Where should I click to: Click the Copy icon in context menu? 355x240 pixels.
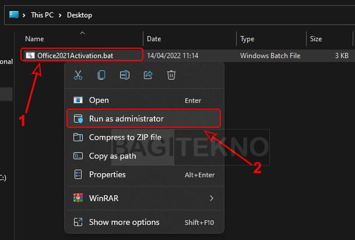click(101, 74)
